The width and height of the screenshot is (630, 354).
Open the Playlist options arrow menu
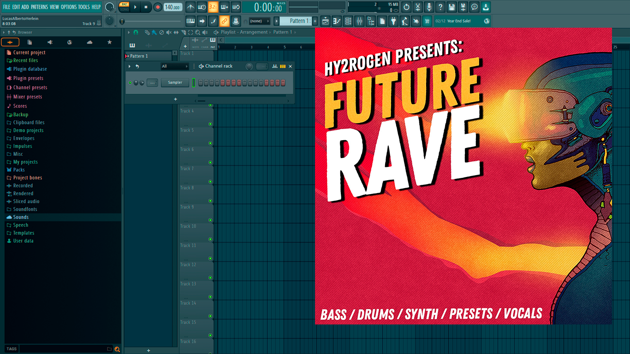(129, 32)
